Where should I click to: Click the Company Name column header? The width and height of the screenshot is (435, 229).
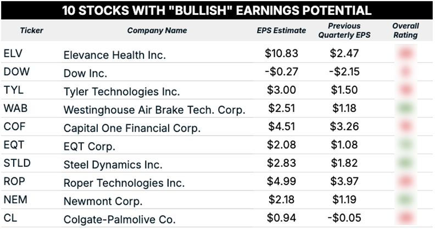click(157, 31)
